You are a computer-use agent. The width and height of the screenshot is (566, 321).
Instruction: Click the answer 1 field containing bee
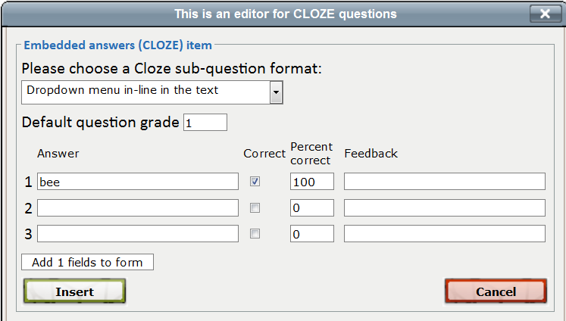tap(138, 182)
